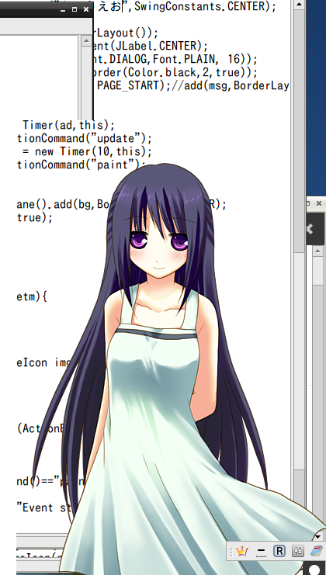Click the code editor vertical scrollbar thumb
326x575 pixels.
pyautogui.click(x=299, y=130)
